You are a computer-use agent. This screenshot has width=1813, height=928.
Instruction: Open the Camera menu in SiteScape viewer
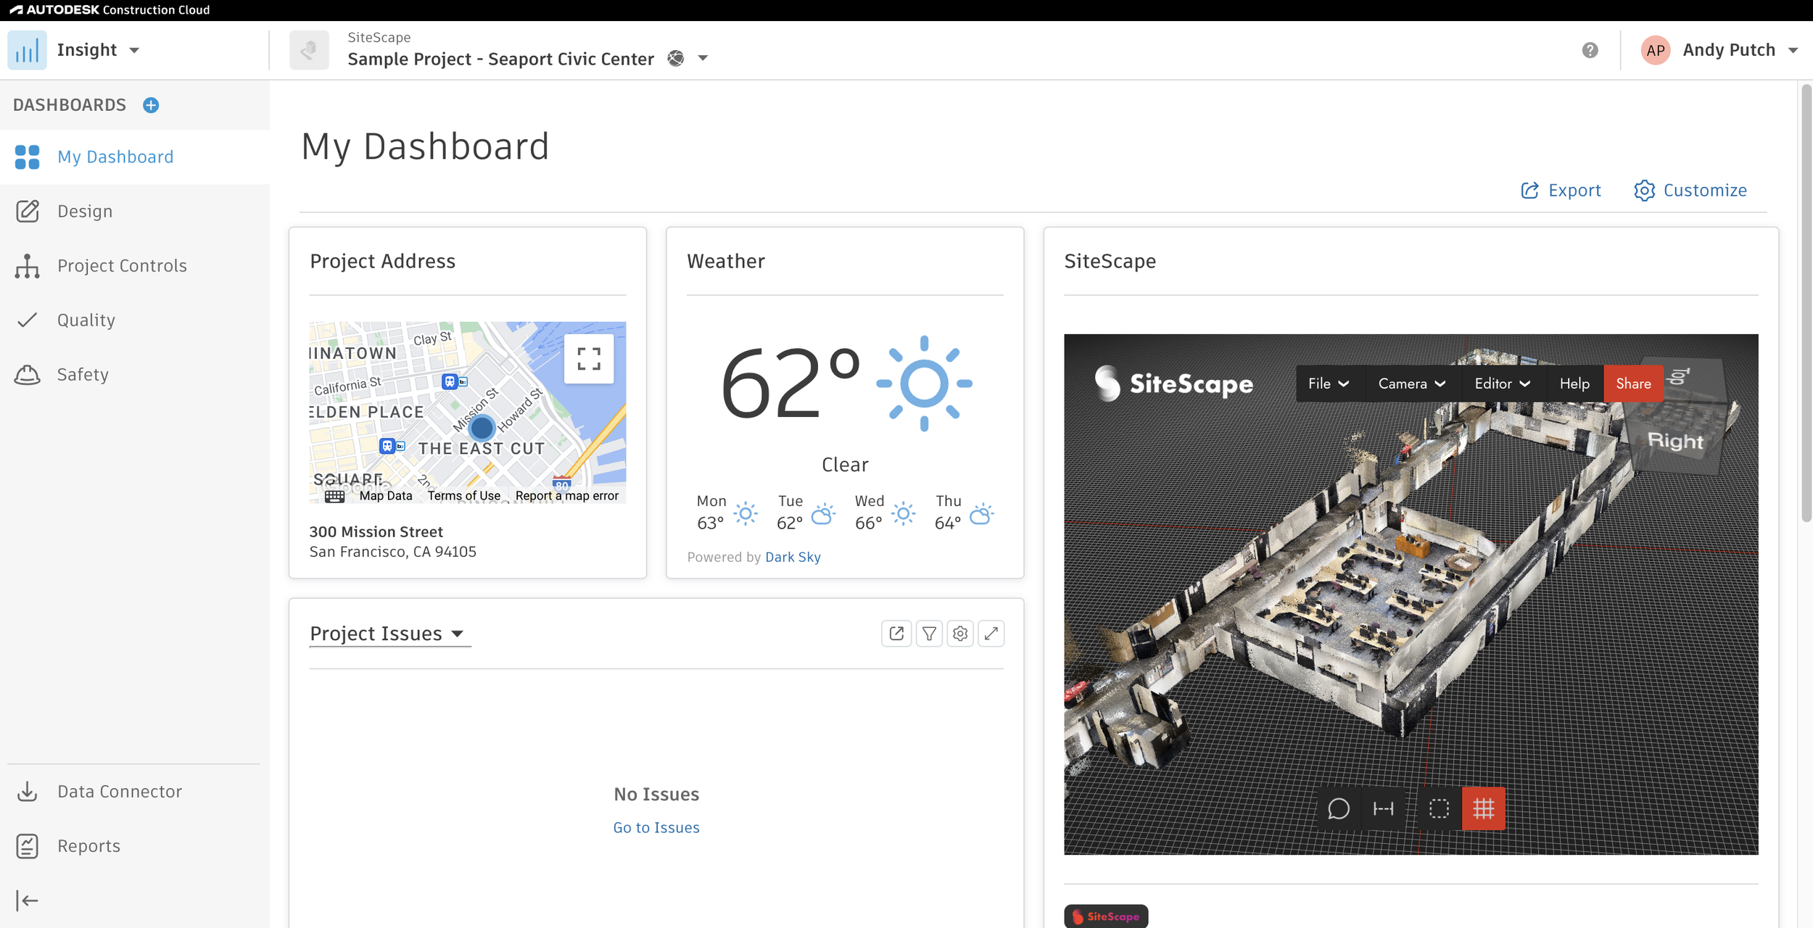[1411, 384]
